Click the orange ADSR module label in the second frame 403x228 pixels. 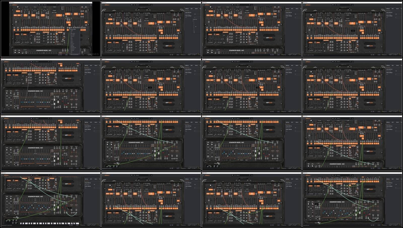point(160,22)
